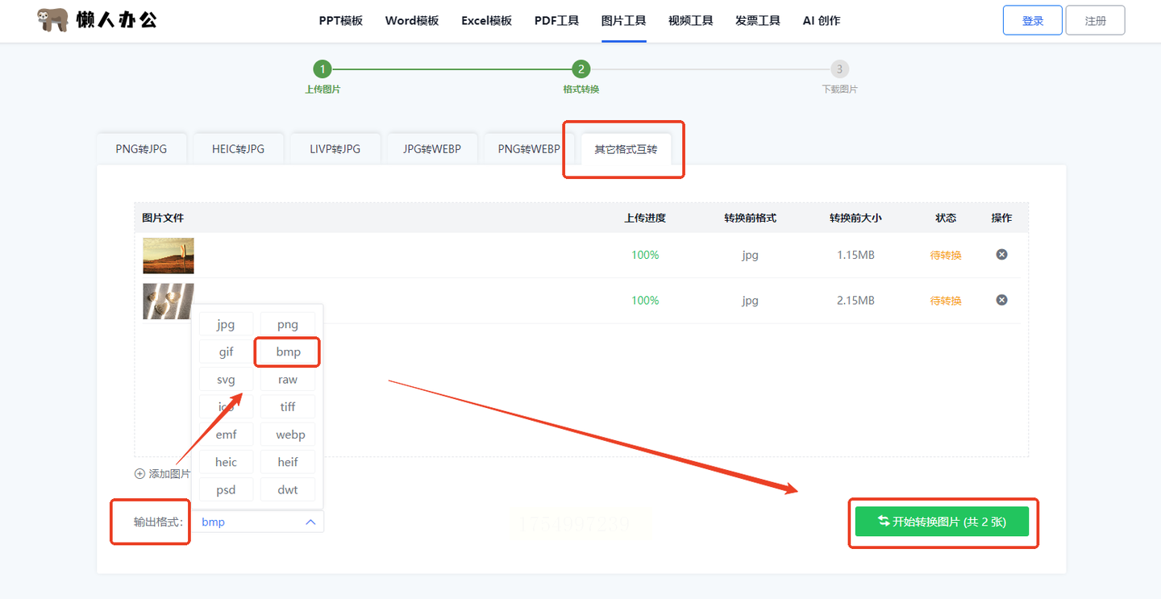
Task: Switch to the PNG转JPG tab
Action: (141, 148)
